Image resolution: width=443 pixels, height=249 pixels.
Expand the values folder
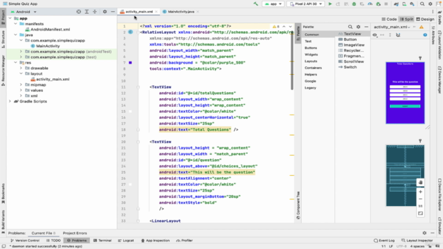click(x=21, y=90)
